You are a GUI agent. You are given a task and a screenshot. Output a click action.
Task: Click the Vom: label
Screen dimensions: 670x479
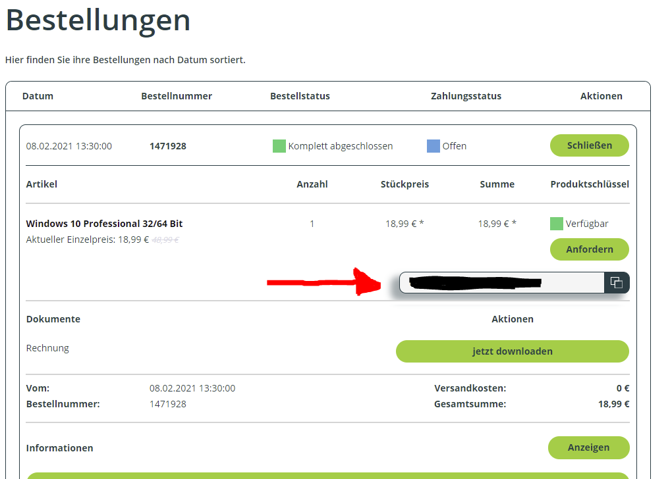[x=38, y=388]
